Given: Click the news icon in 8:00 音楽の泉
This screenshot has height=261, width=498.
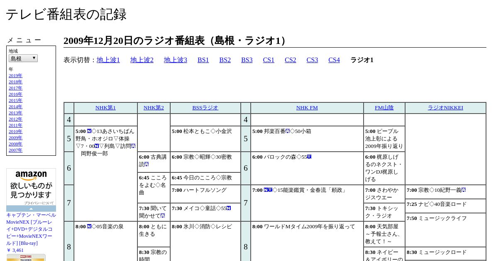Looking at the screenshot, I should (89, 227).
